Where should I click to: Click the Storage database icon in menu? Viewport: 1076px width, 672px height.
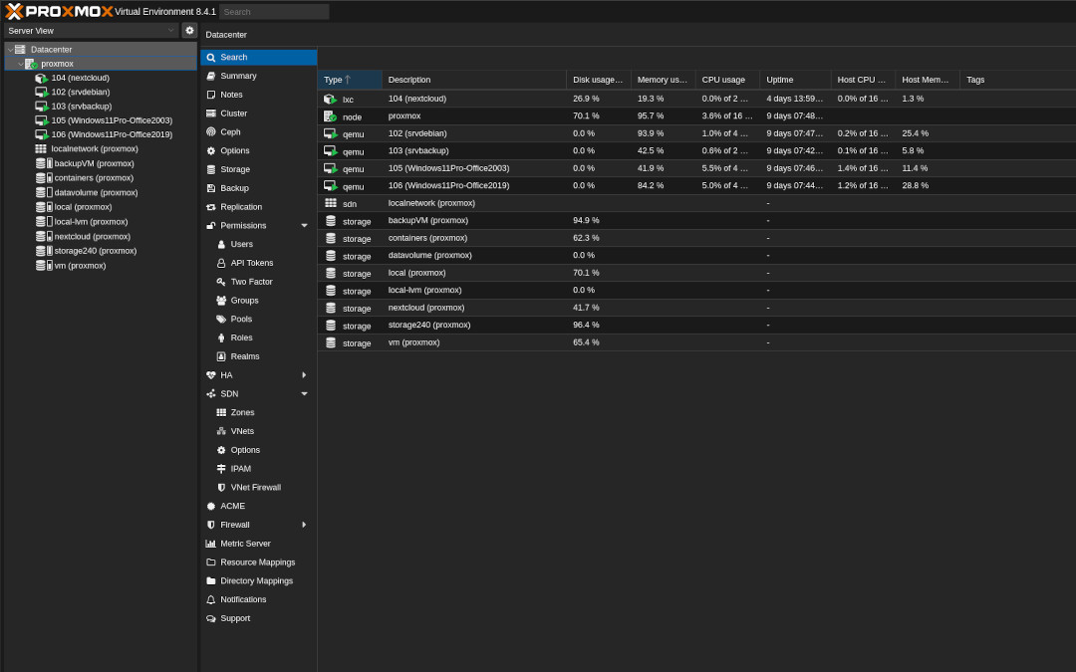point(210,169)
